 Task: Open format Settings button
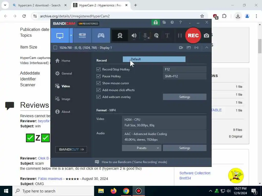point(185,148)
